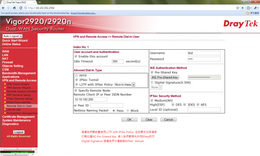This screenshot has height=156, width=260.
Task: Reload the page with the refresh icon
Action: point(21,8)
